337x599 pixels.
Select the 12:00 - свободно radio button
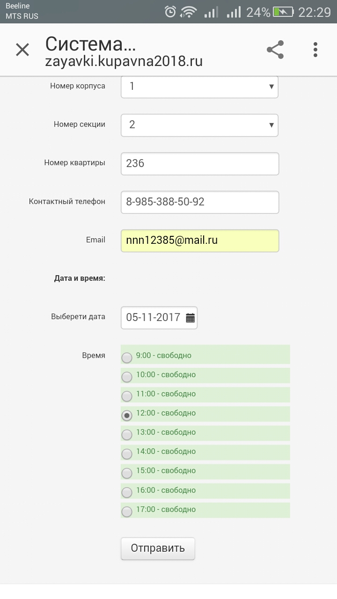point(127,415)
